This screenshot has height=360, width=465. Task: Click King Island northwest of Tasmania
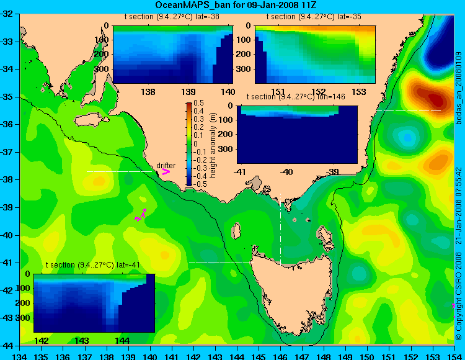tap(236, 231)
